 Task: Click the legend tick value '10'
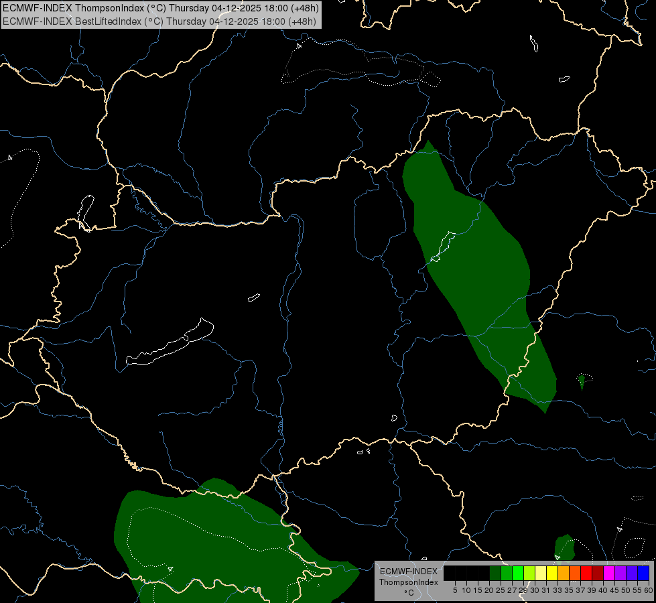[466, 590]
